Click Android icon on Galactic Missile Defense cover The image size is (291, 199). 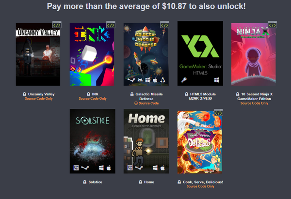[140, 80]
